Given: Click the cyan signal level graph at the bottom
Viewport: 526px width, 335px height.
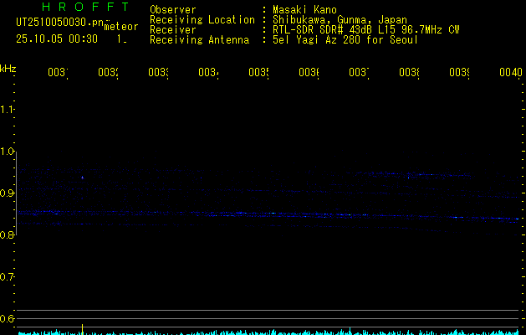Looking at the screenshot, I should (269, 332).
